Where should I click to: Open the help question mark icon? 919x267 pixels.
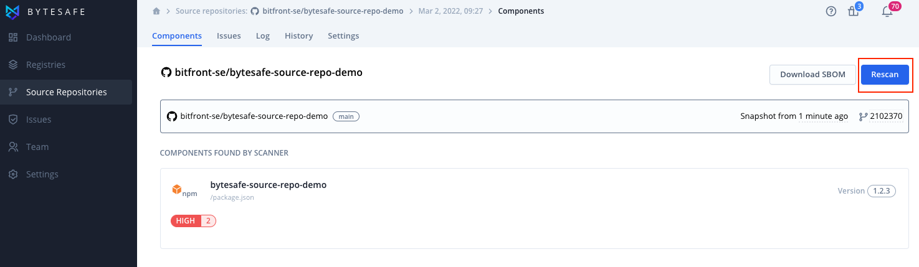click(831, 11)
